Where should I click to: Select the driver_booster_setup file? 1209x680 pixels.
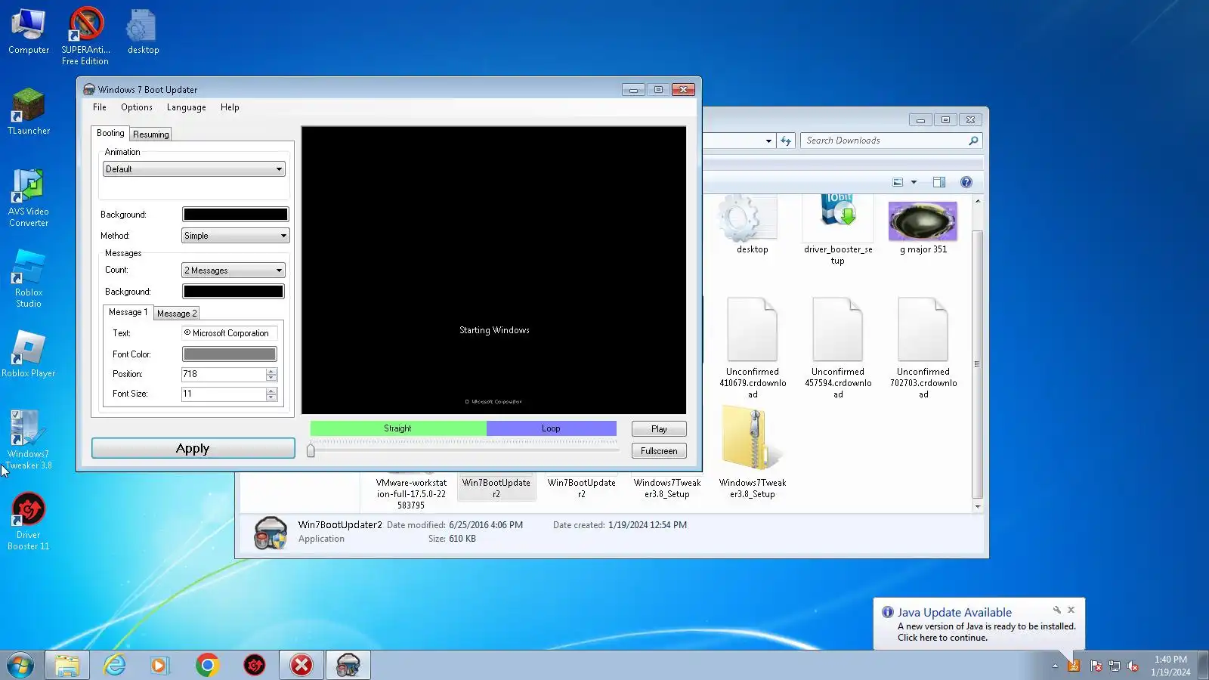(x=838, y=230)
